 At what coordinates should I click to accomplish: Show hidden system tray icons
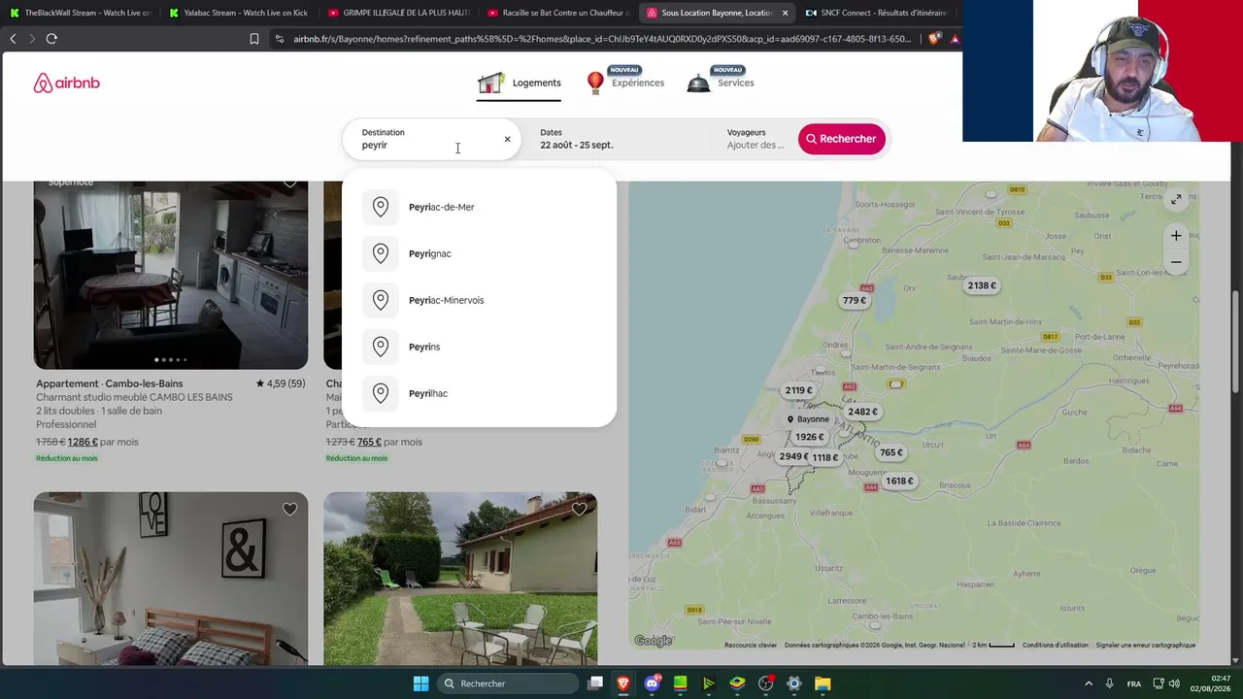(1089, 683)
